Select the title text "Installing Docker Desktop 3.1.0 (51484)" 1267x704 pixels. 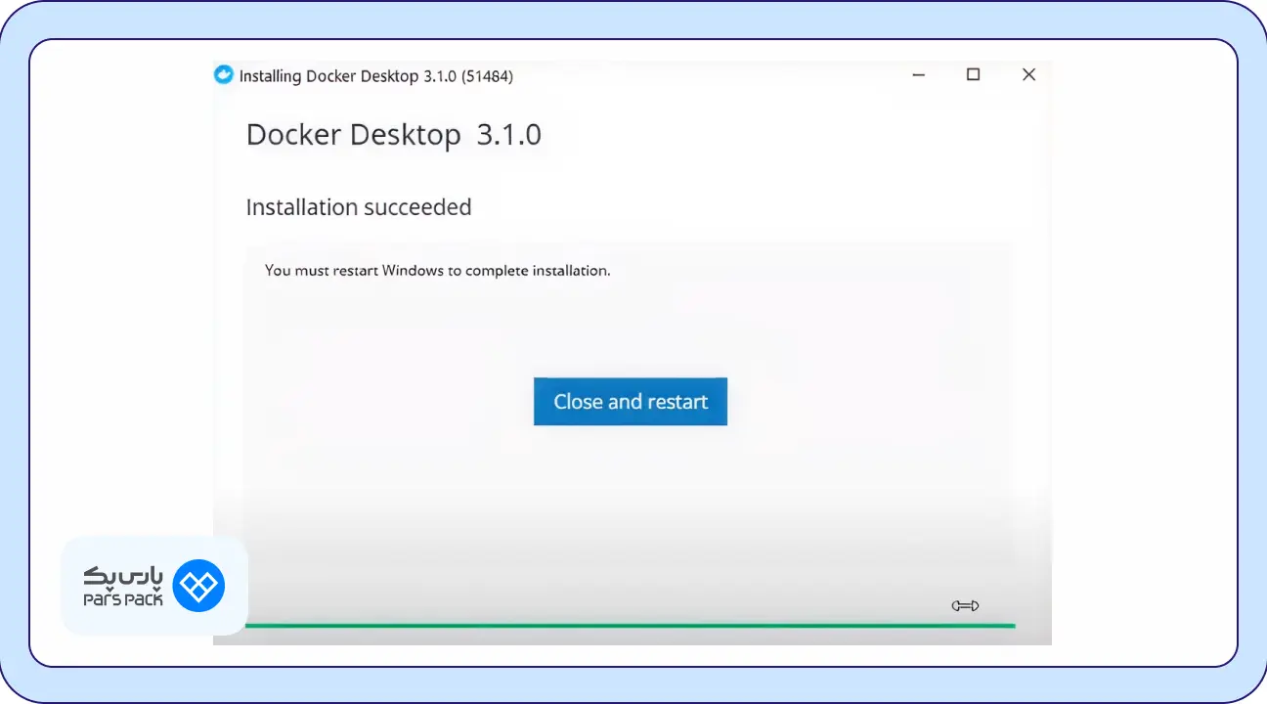click(376, 76)
